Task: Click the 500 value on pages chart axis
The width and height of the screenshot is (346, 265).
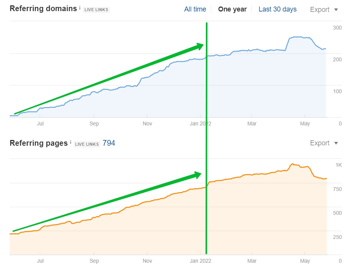Action: tap(337, 213)
